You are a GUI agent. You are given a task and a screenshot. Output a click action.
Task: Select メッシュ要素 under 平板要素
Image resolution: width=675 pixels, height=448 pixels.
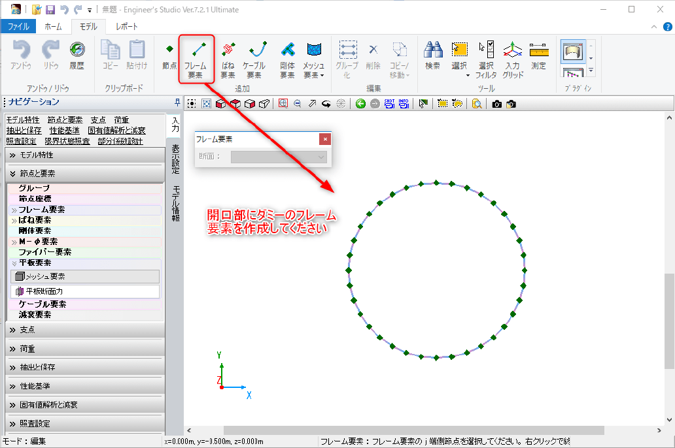pos(84,276)
